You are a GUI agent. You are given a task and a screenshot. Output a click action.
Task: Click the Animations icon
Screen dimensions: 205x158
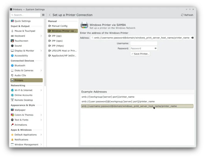pyautogui.click(x=12, y=125)
